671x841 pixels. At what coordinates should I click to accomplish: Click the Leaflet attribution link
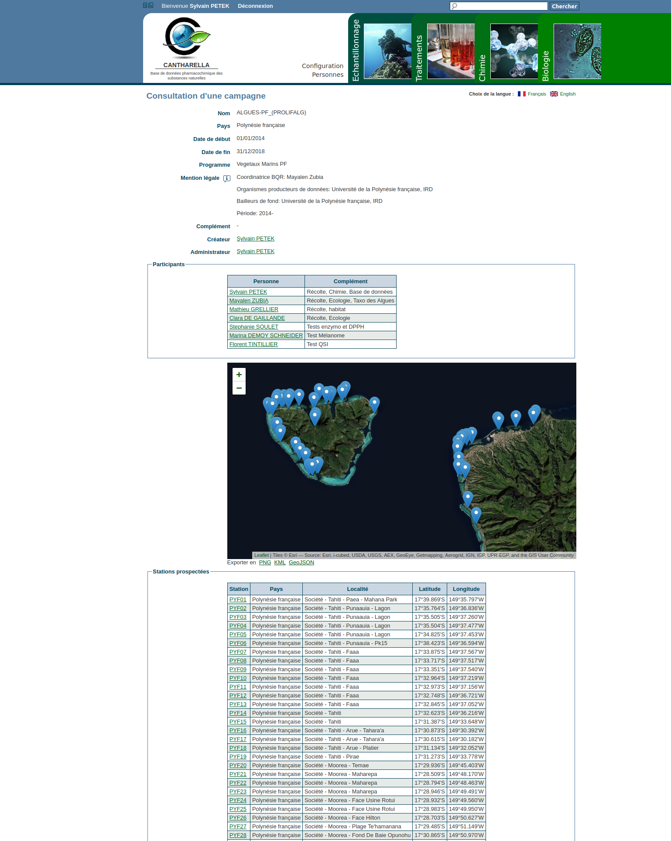coord(261,555)
